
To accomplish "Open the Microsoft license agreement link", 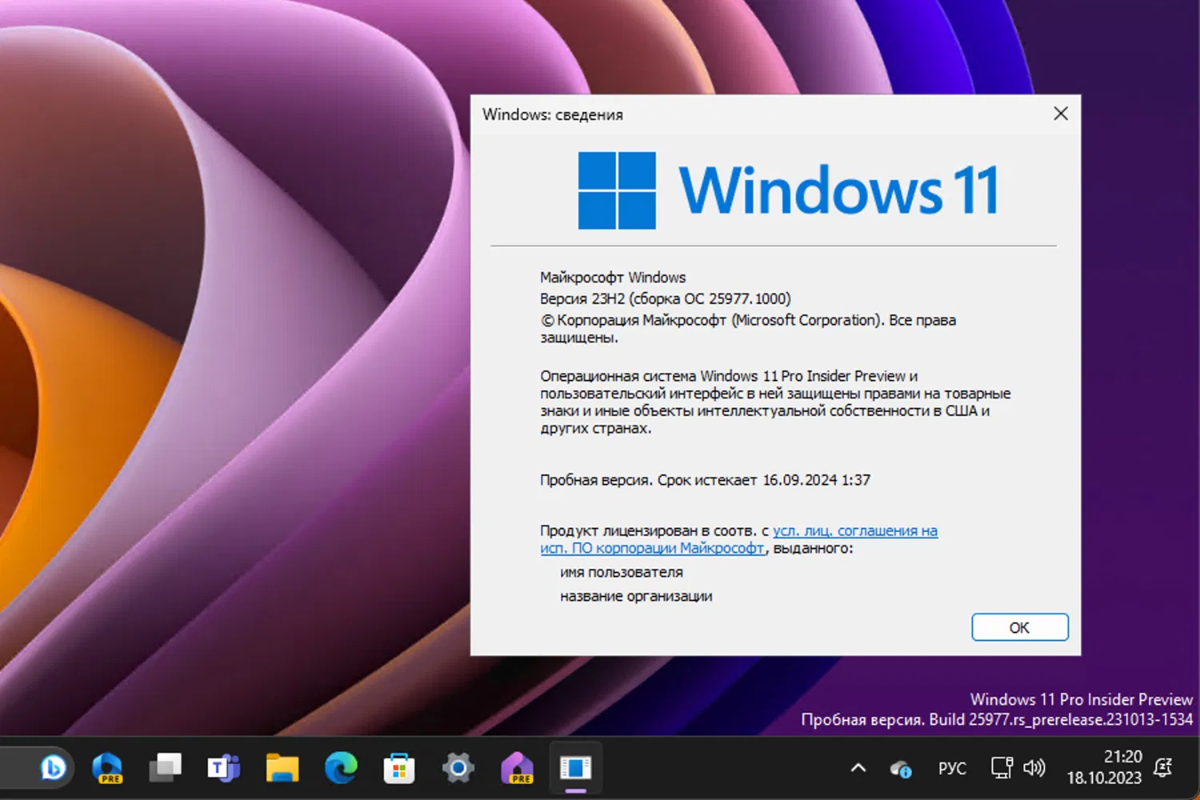I will point(854,530).
